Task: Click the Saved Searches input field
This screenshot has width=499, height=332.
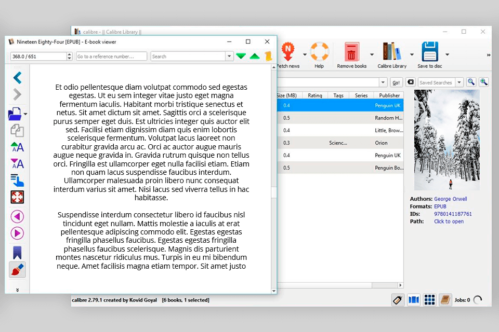Action: [x=436, y=82]
